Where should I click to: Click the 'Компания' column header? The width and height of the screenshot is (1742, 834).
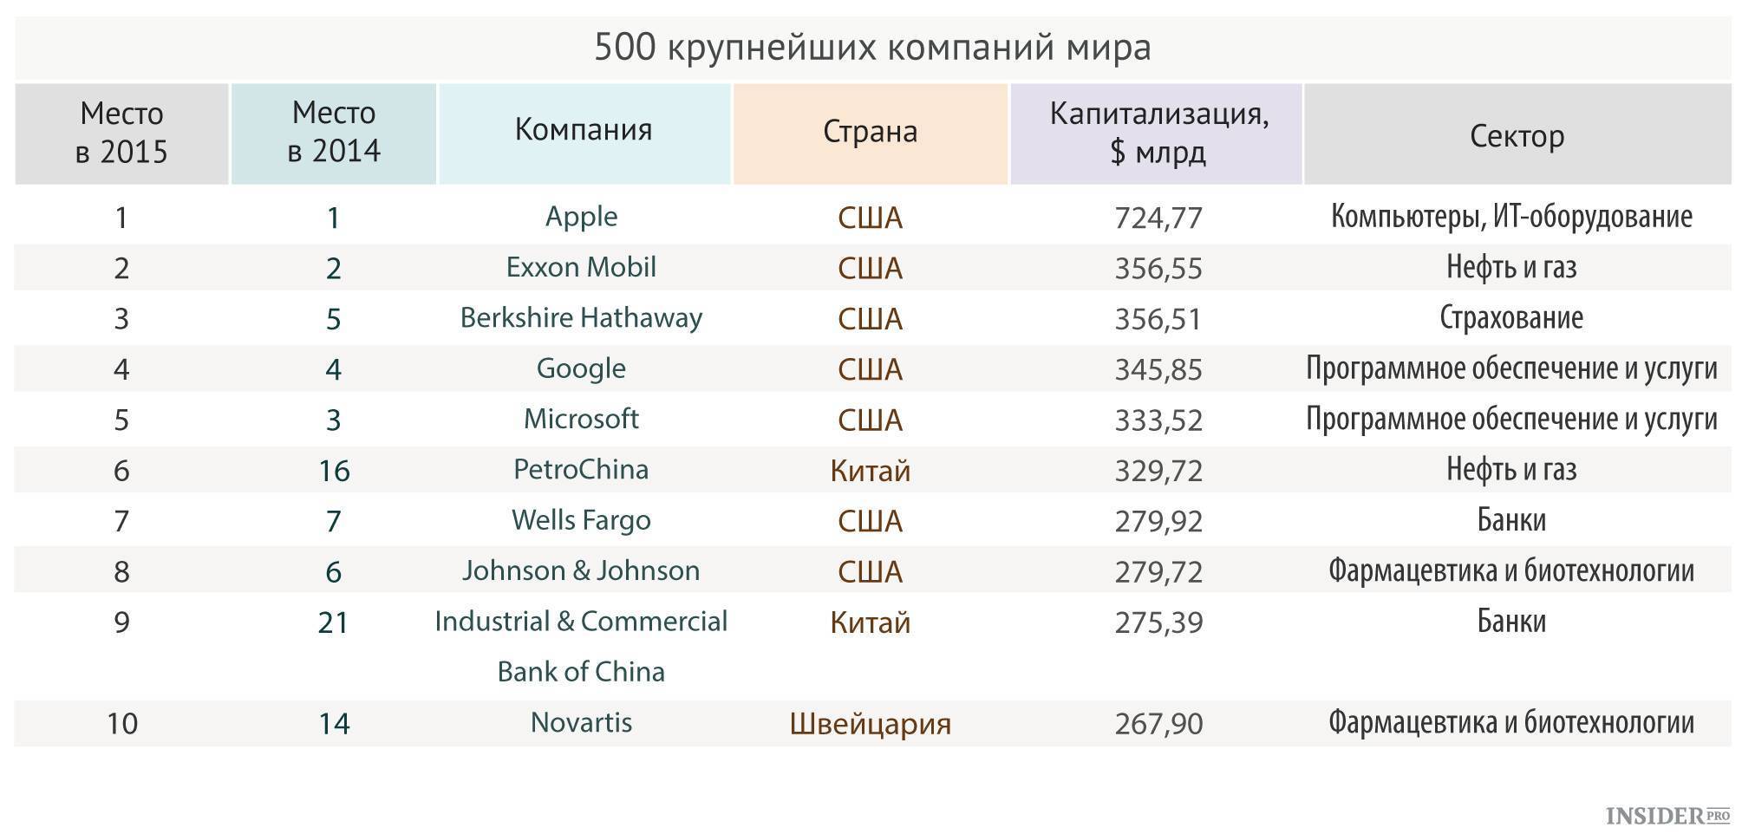click(x=584, y=130)
